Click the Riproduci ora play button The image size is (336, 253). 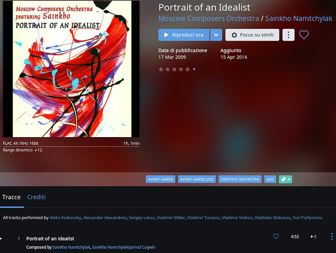point(184,35)
